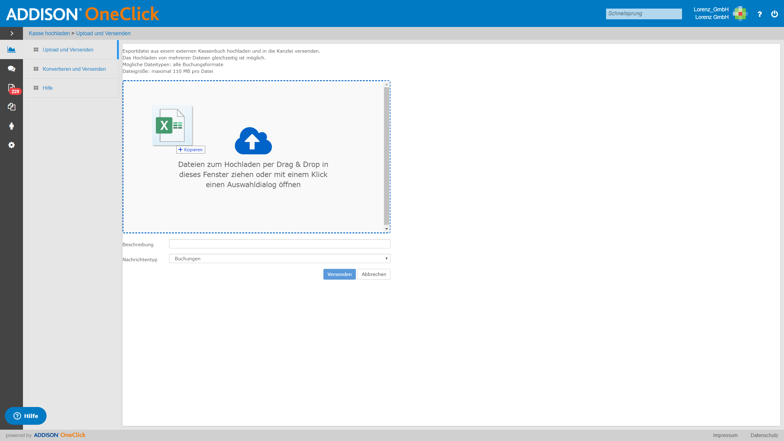Open the floating Hilfe button
The image size is (784, 441).
pyautogui.click(x=26, y=416)
